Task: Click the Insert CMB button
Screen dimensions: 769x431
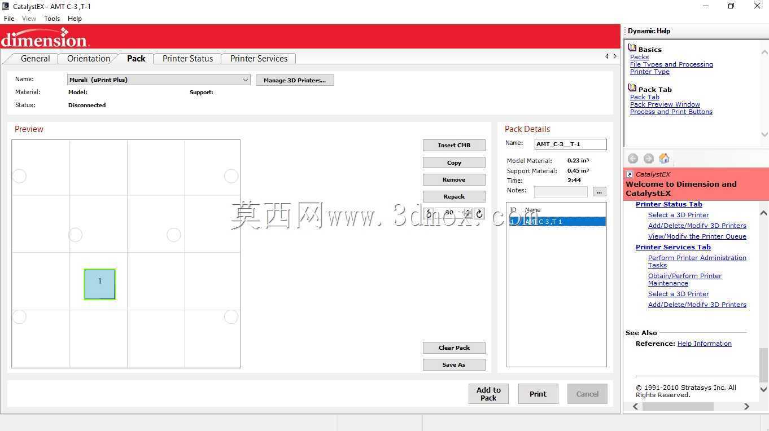Action: click(454, 145)
